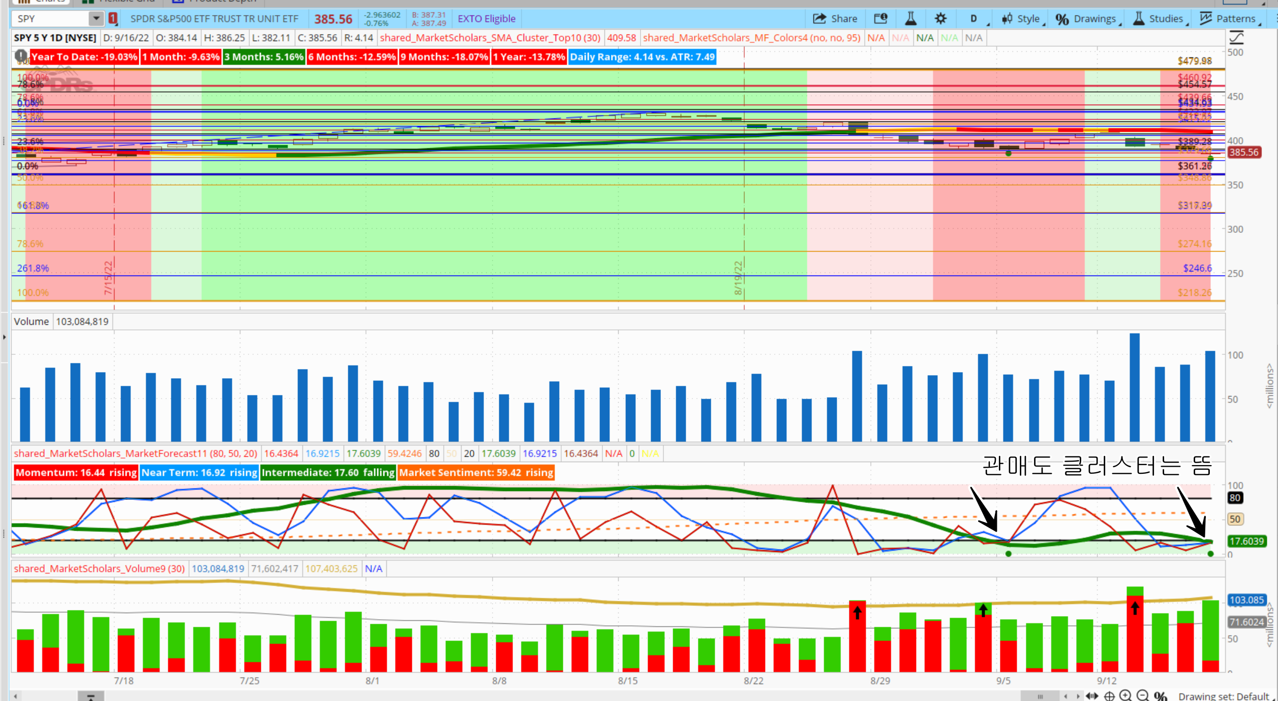Expand the symbol selector dropdown arrow
1278x701 pixels.
(x=96, y=19)
